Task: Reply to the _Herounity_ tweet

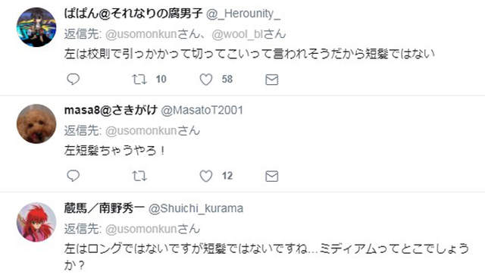Action: pos(74,80)
